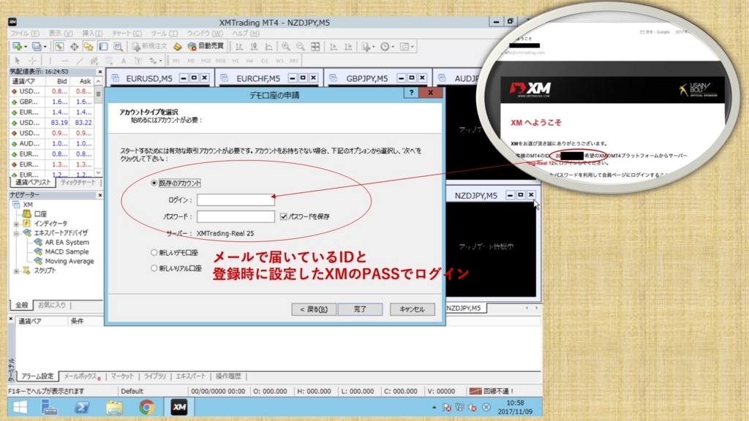749x421 pixels.
Task: Toggle the chart shift icon
Action: (x=348, y=46)
